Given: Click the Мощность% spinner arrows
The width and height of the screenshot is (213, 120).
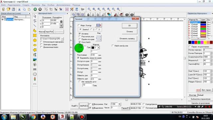Looking at the screenshot, I should [x=211, y=60].
